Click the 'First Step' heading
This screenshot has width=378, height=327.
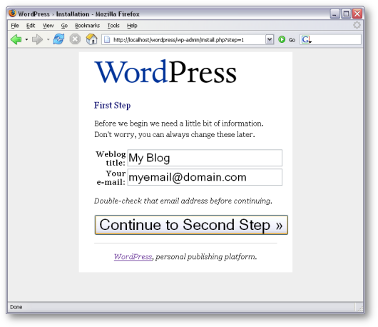point(113,105)
